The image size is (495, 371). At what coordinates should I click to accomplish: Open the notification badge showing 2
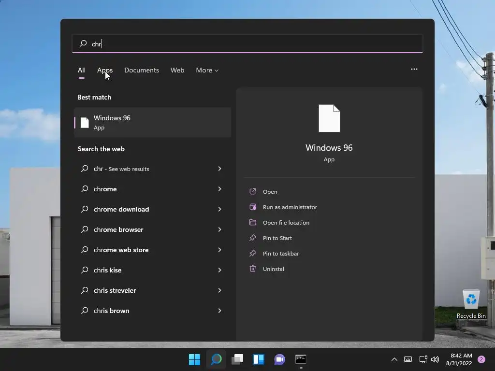coord(481,359)
